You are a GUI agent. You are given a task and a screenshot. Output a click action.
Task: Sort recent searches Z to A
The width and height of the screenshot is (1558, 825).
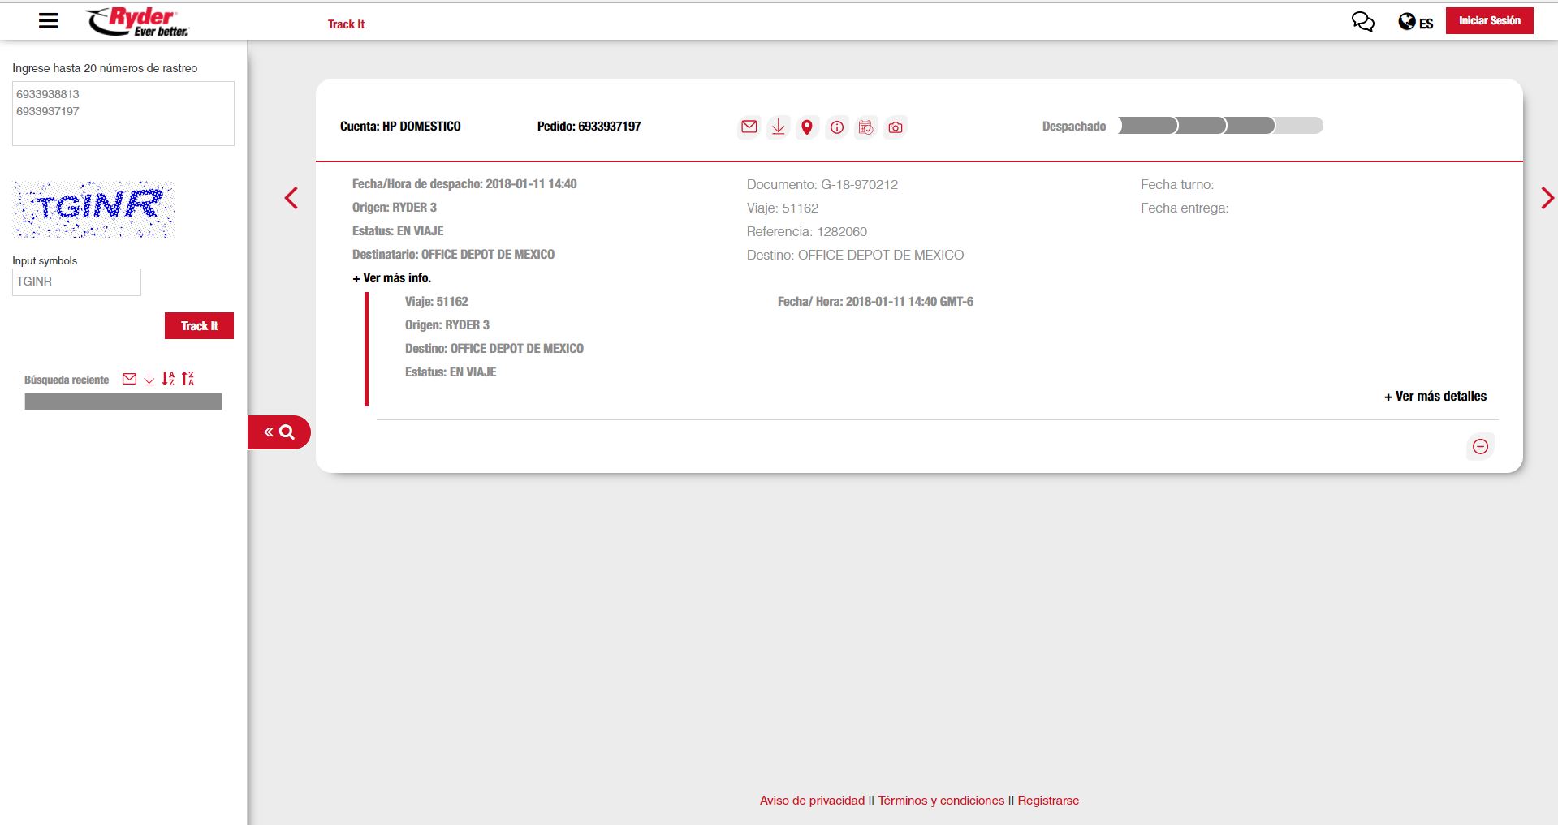[188, 379]
